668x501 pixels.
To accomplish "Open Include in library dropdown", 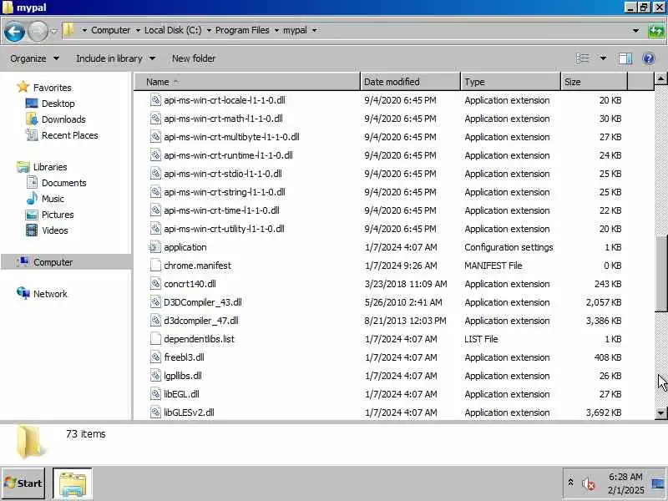I will (115, 58).
